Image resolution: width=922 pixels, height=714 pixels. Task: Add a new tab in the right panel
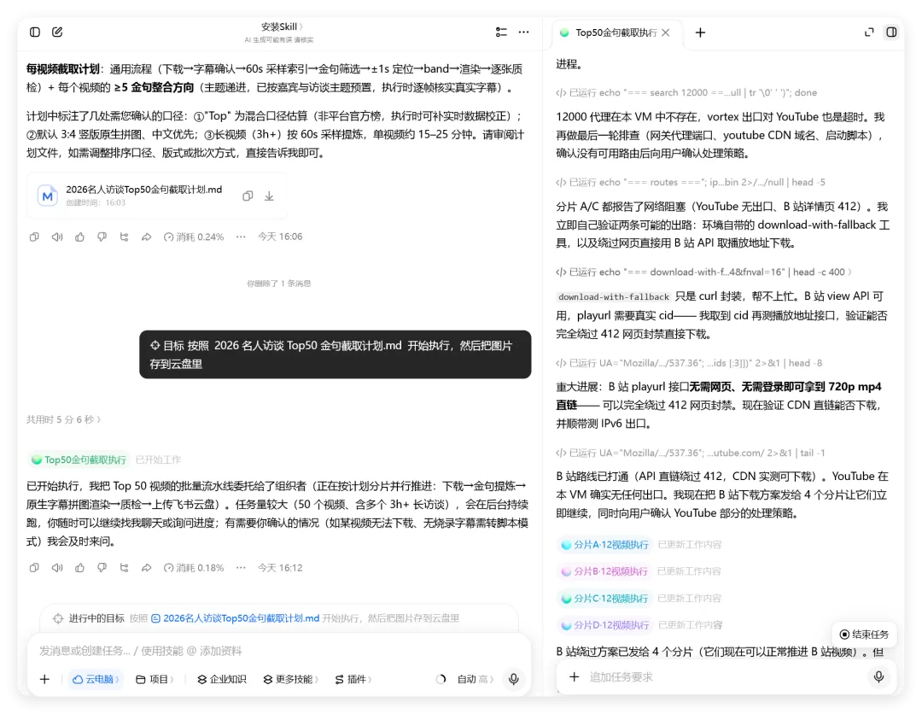[x=700, y=33]
